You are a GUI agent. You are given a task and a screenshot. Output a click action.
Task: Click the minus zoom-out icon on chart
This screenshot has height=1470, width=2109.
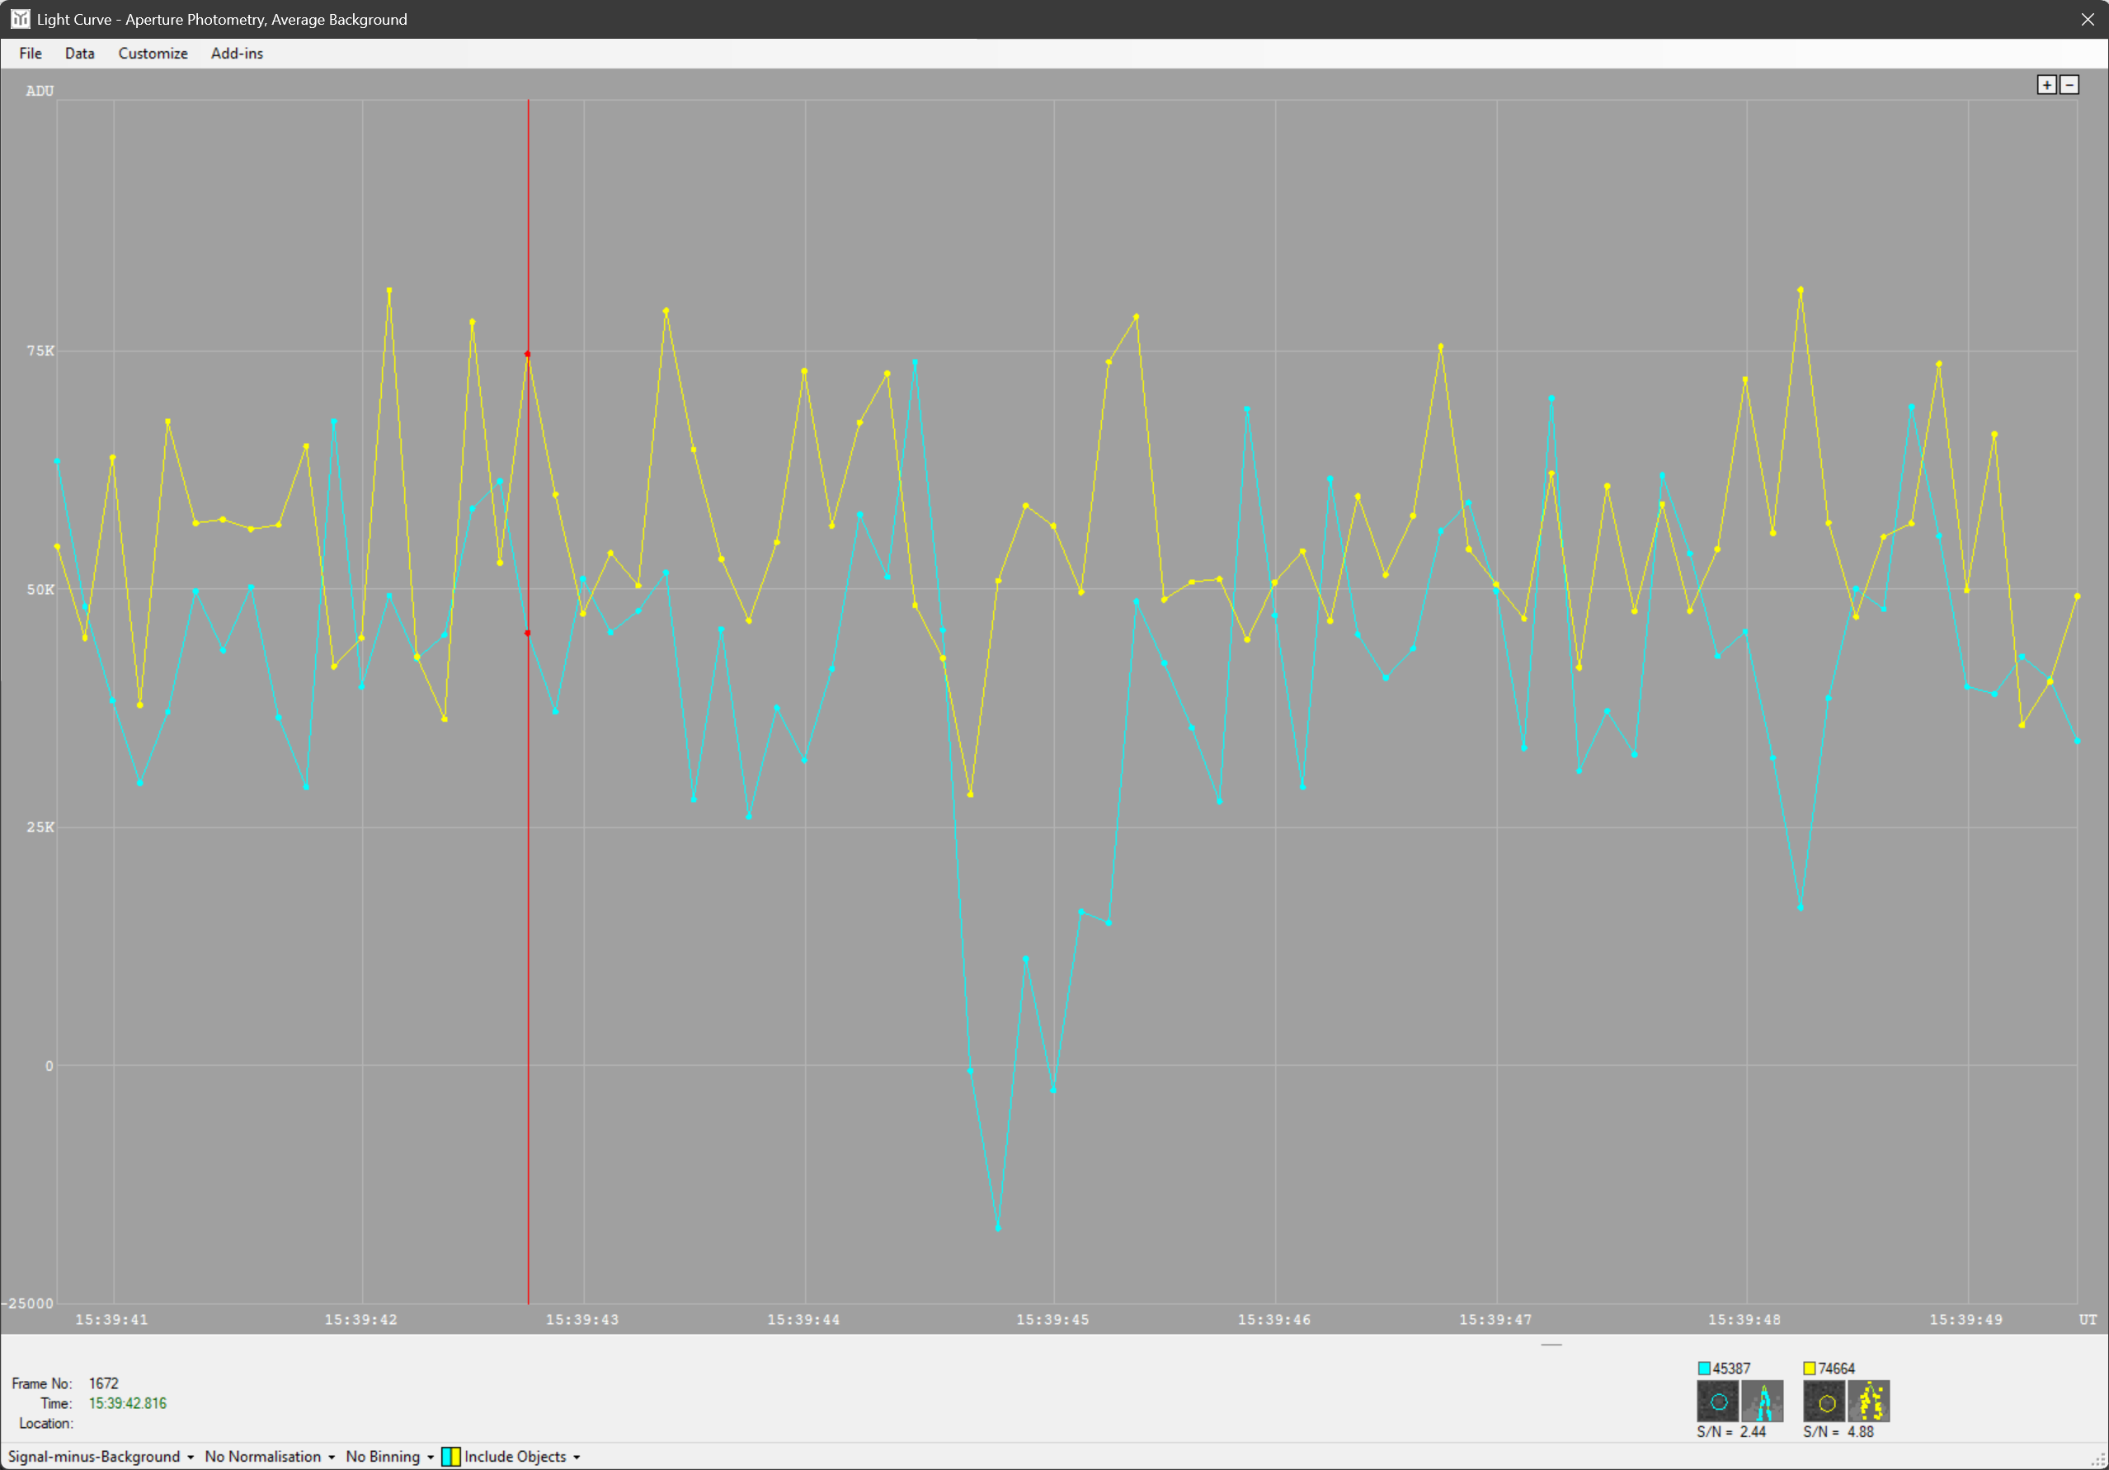[x=2069, y=84]
